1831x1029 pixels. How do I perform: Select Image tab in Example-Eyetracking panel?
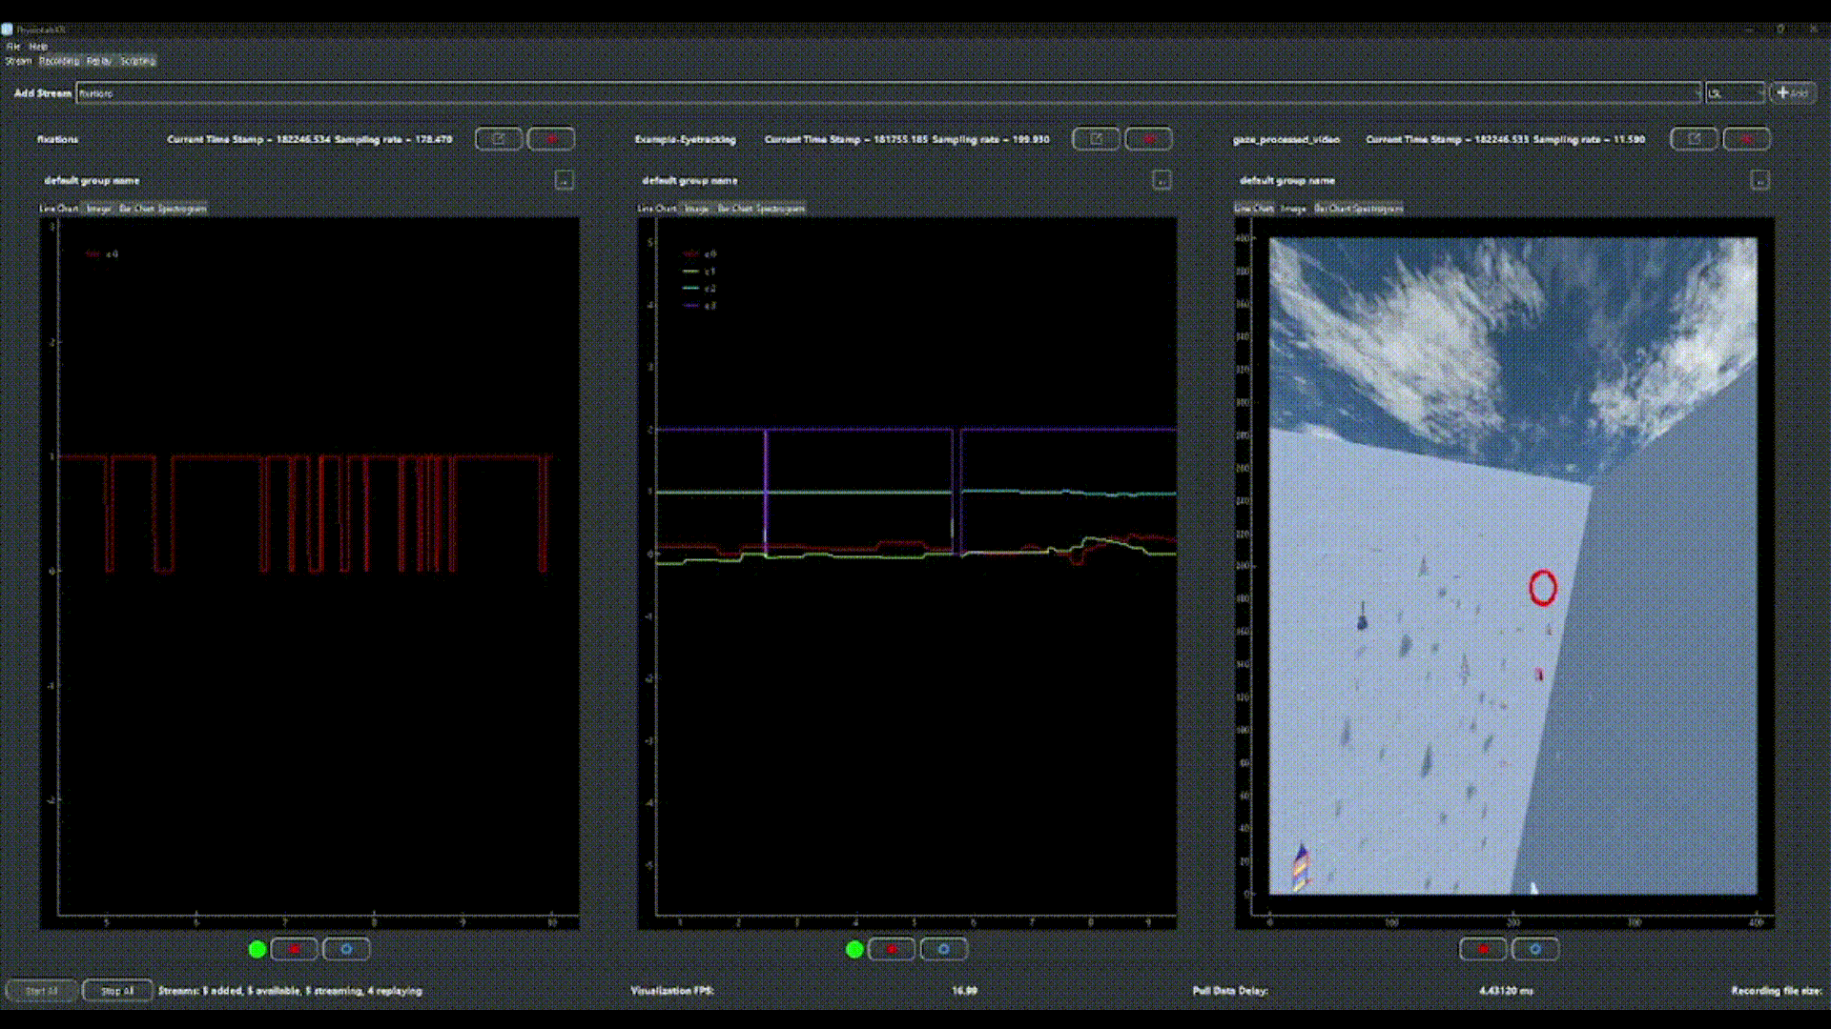click(x=697, y=209)
